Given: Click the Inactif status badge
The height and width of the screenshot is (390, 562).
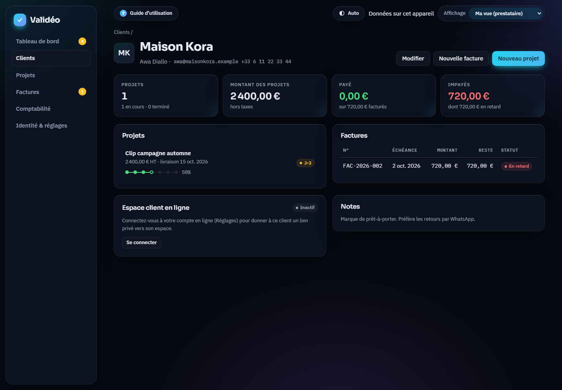Looking at the screenshot, I should 305,208.
